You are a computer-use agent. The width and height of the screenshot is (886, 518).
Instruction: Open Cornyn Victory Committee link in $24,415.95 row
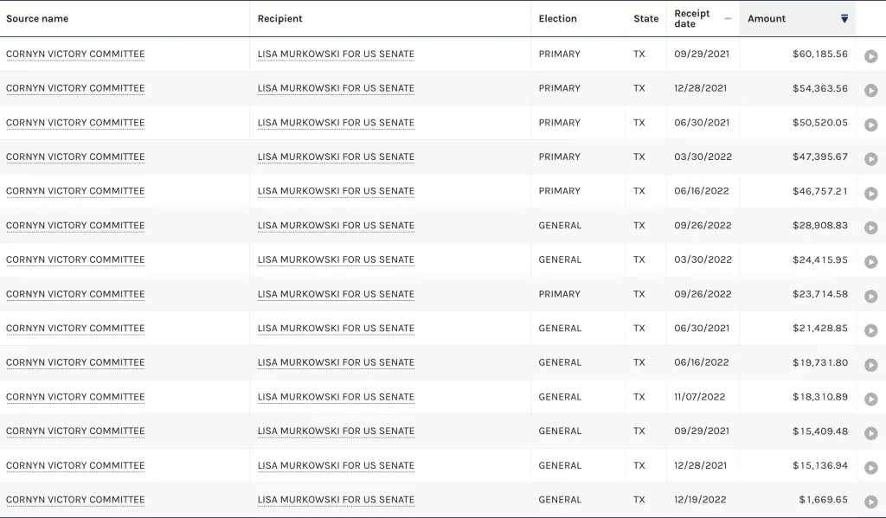pyautogui.click(x=75, y=259)
